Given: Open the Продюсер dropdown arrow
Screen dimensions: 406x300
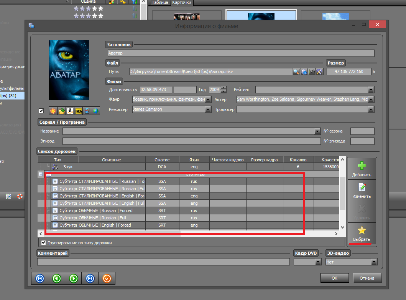Looking at the screenshot, I should [371, 109].
